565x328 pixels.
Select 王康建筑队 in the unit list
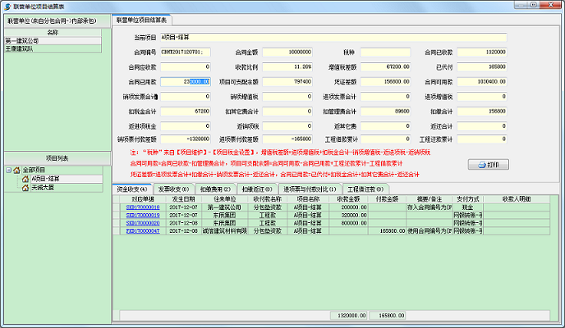pyautogui.click(x=21, y=48)
